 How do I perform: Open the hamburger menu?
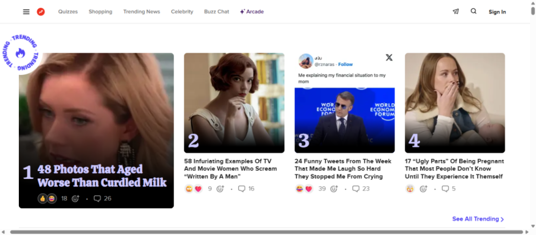pos(26,12)
